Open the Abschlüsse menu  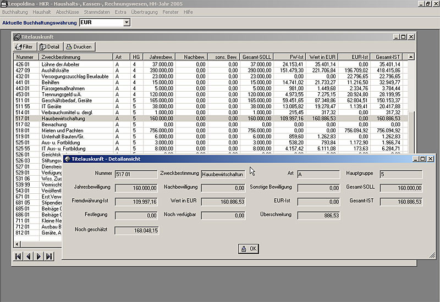coord(67,12)
